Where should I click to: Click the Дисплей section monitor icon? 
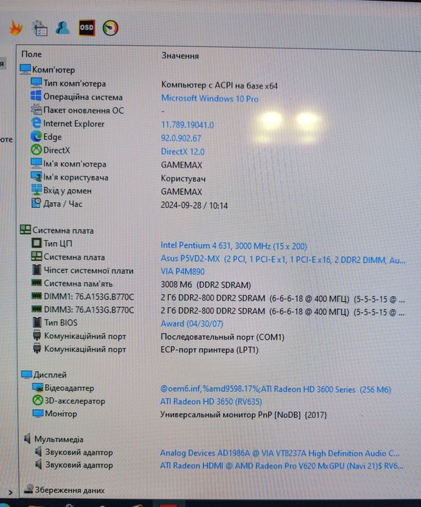27,374
